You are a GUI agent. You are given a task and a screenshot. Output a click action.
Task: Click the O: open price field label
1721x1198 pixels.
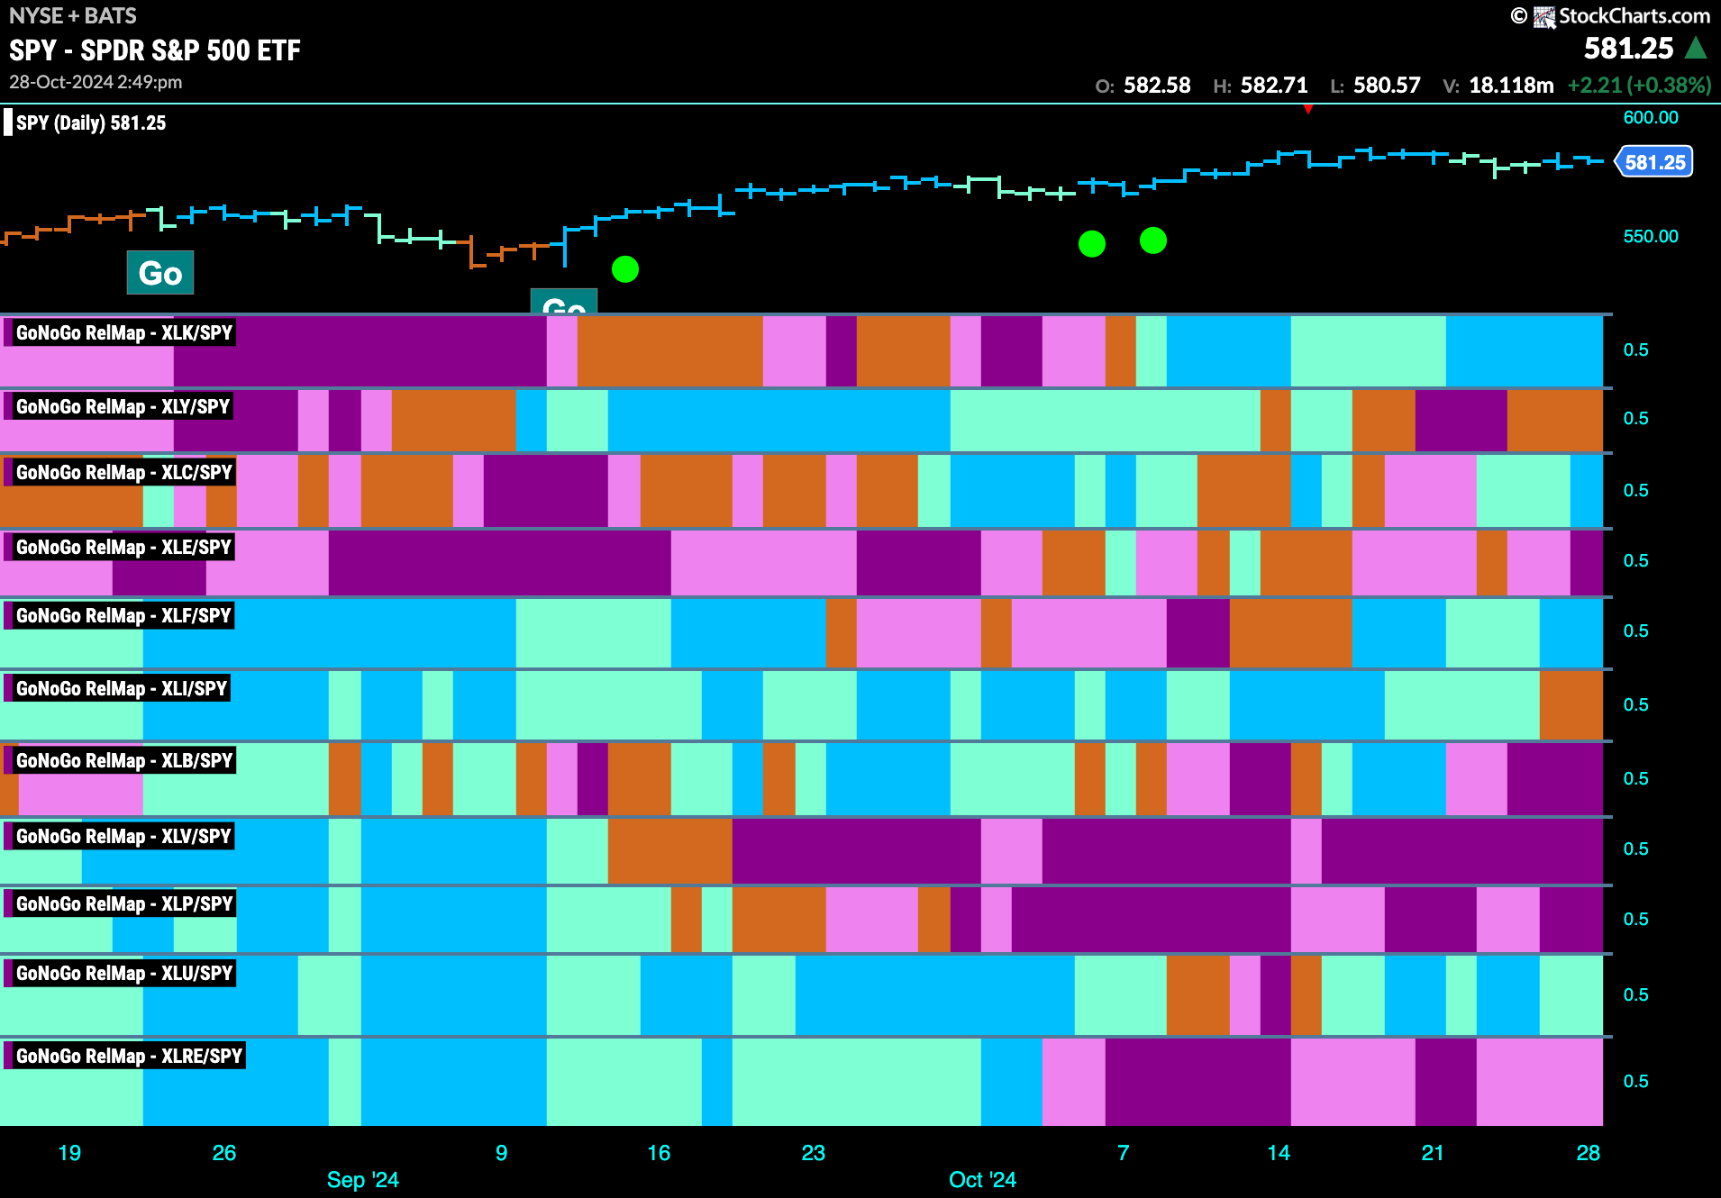pyautogui.click(x=1105, y=86)
